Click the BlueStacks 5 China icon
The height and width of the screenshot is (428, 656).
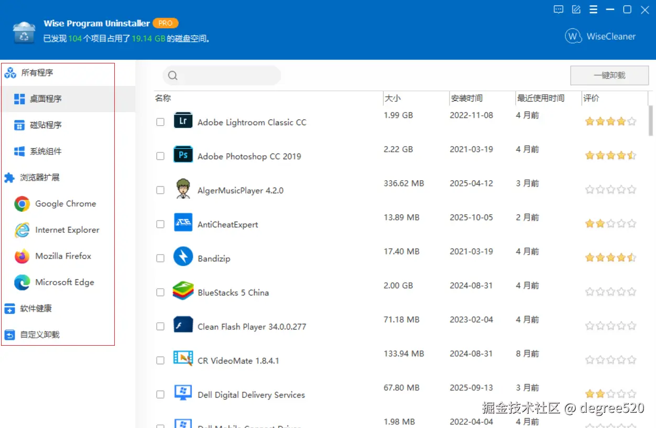183,291
